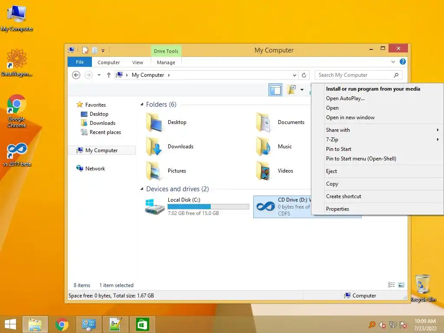This screenshot has height=333, width=444.
Task: Click the Forward navigation arrow
Action: (x=88, y=75)
